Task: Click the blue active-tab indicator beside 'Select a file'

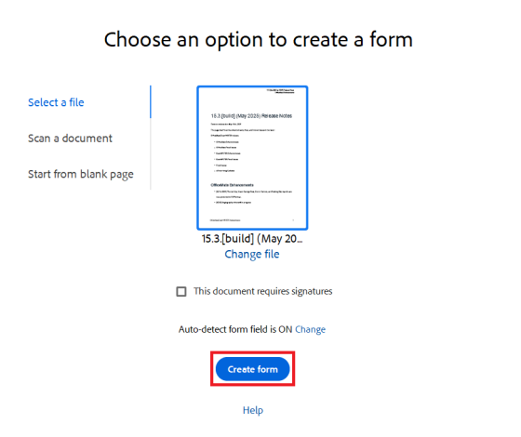Action: pos(151,102)
